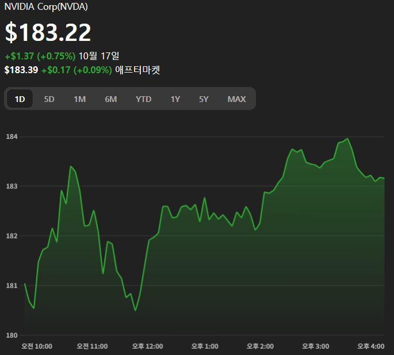The image size is (394, 355).
Task: Click the 애프터마켓 label
Action: pyautogui.click(x=137, y=70)
